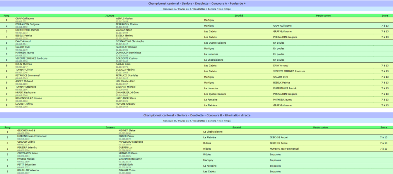The image size is (393, 174).
Task: Click player GALLOT Cyril in Joueurs column
Action: [x=23, y=47]
